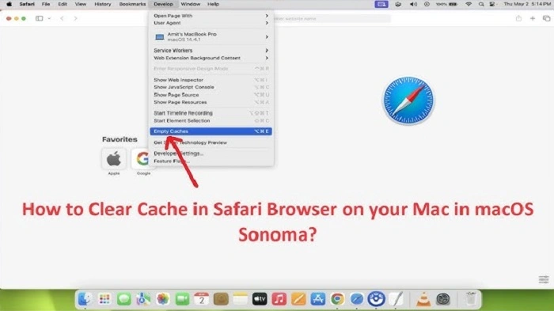The height and width of the screenshot is (311, 554).
Task: Open Music app in the Dock
Action: click(279, 299)
